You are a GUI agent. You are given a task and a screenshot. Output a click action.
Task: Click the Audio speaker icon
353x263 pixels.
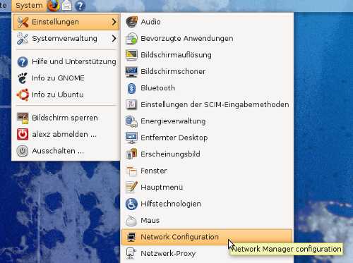(131, 22)
